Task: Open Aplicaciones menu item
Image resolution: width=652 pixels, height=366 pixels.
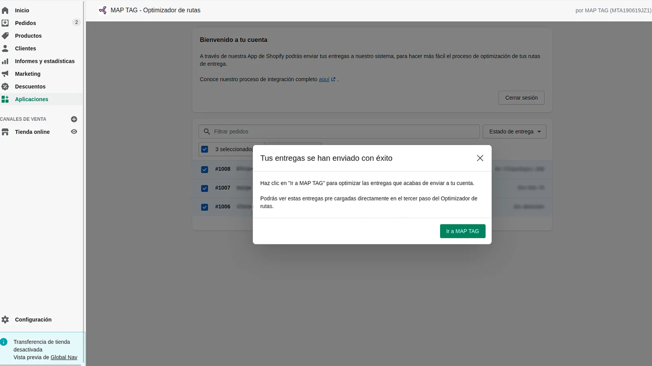Action: pyautogui.click(x=31, y=99)
